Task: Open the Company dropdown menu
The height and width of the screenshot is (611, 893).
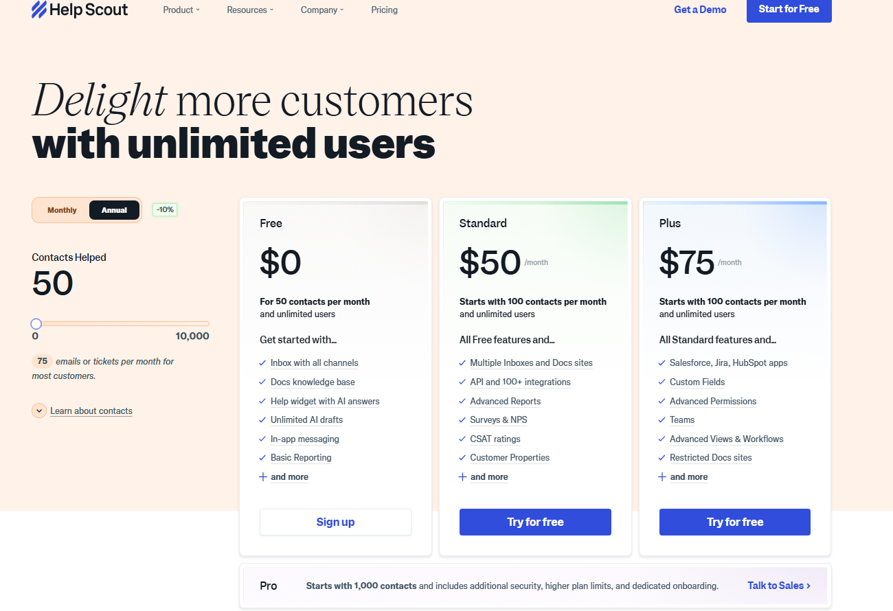Action: 322,10
